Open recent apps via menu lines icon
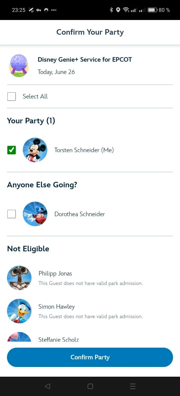The height and width of the screenshot is (396, 180). pos(133,386)
